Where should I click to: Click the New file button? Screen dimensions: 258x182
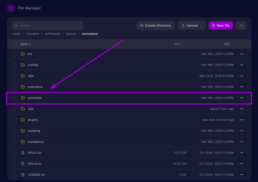pyautogui.click(x=220, y=25)
